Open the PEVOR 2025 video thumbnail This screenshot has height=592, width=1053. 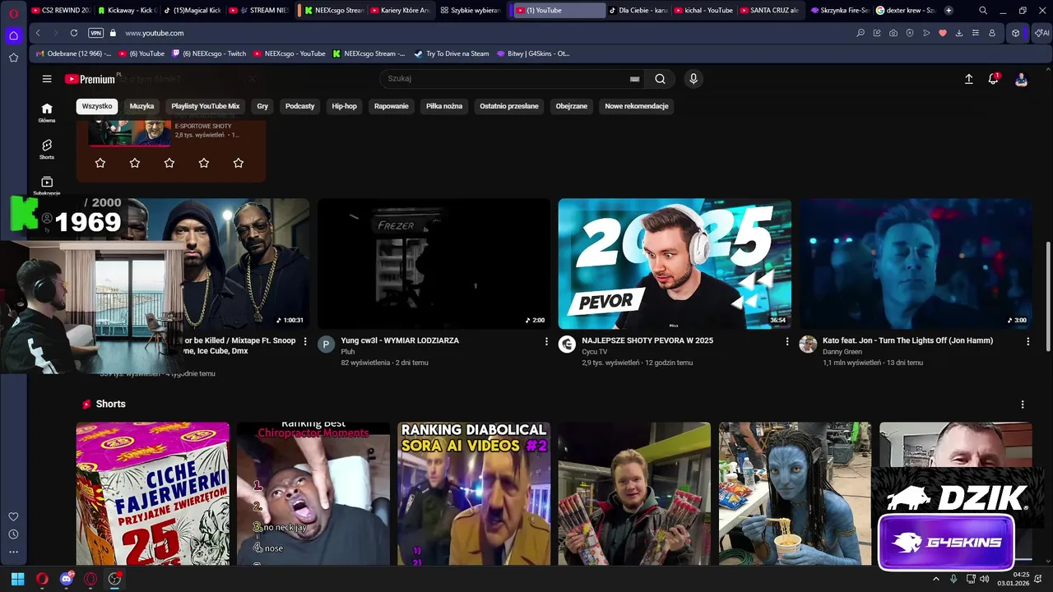(x=675, y=263)
